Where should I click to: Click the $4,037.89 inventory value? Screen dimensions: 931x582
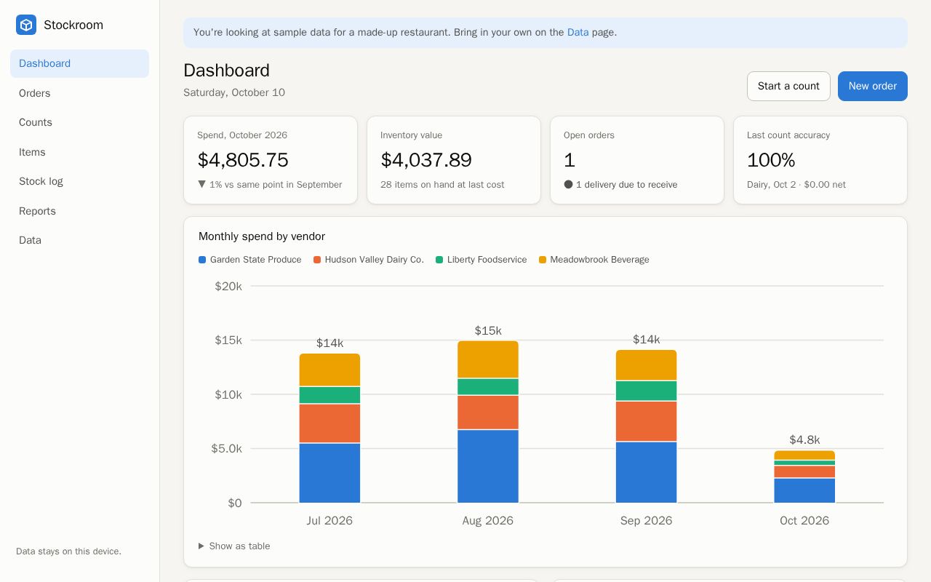(x=426, y=160)
